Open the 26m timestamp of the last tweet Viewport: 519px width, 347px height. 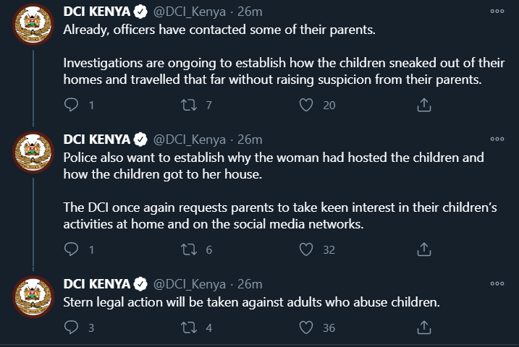pos(250,284)
